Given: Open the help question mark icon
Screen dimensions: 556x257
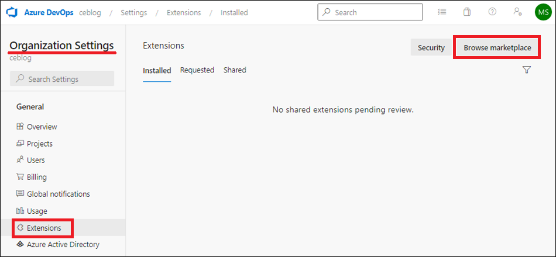Looking at the screenshot, I should 492,12.
